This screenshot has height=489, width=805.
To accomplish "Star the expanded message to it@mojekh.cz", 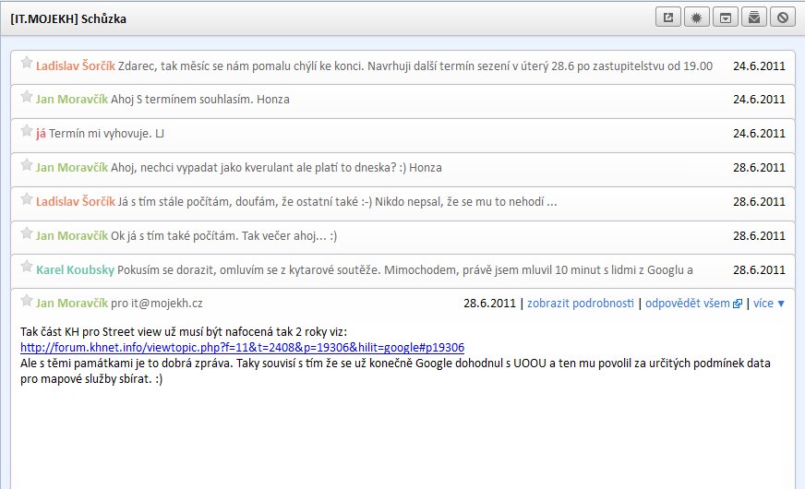I will coord(26,301).
